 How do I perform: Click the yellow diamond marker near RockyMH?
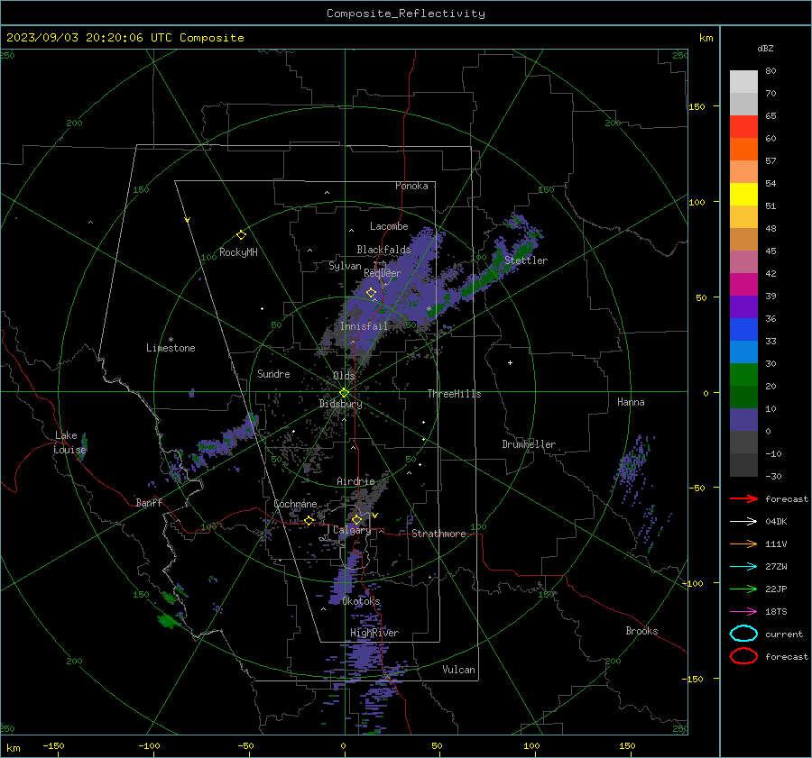click(x=241, y=235)
